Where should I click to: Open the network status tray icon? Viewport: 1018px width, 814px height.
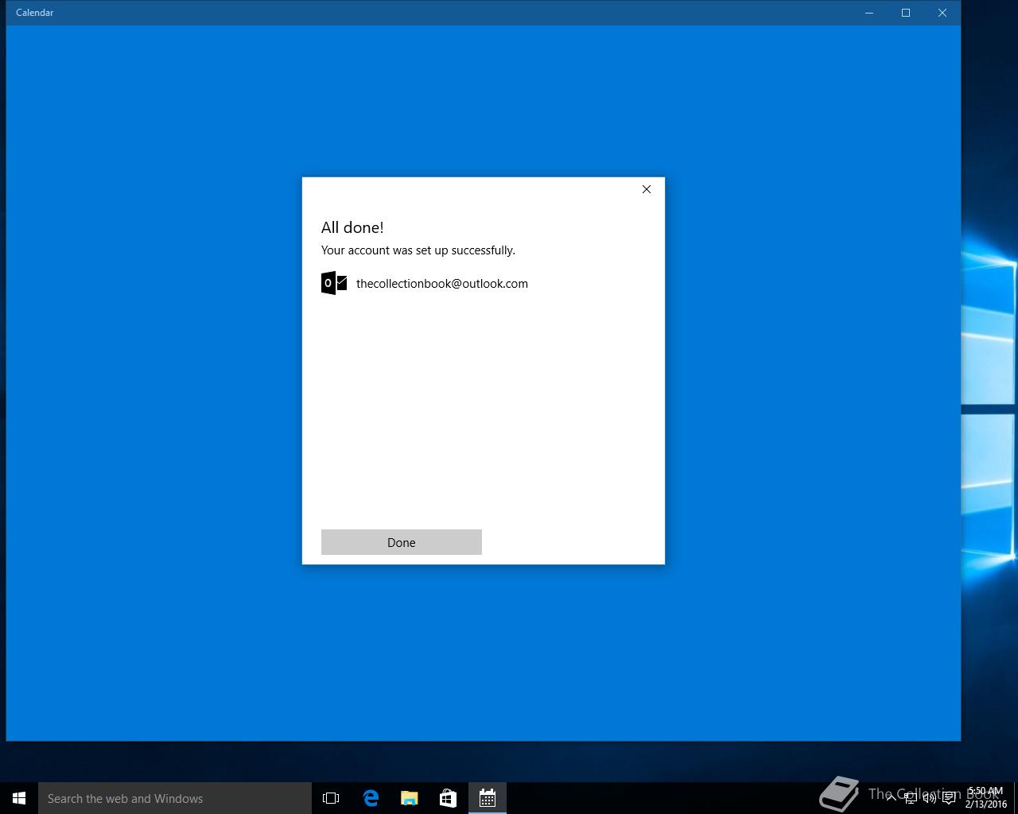point(911,798)
